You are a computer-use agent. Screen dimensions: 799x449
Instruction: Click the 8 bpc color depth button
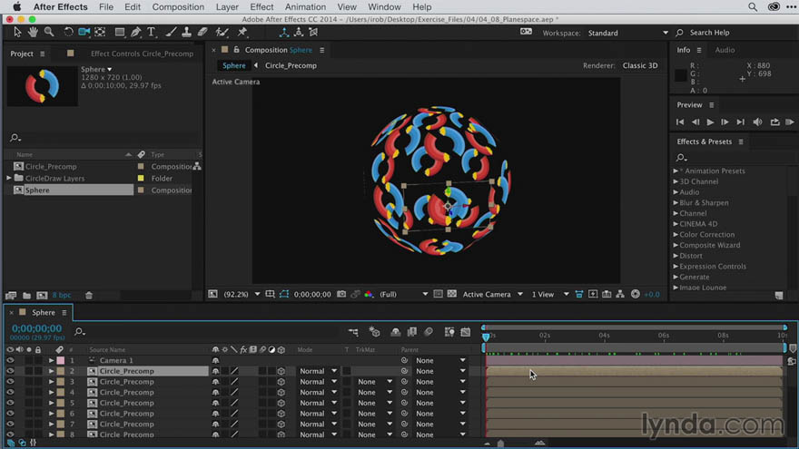coord(62,296)
